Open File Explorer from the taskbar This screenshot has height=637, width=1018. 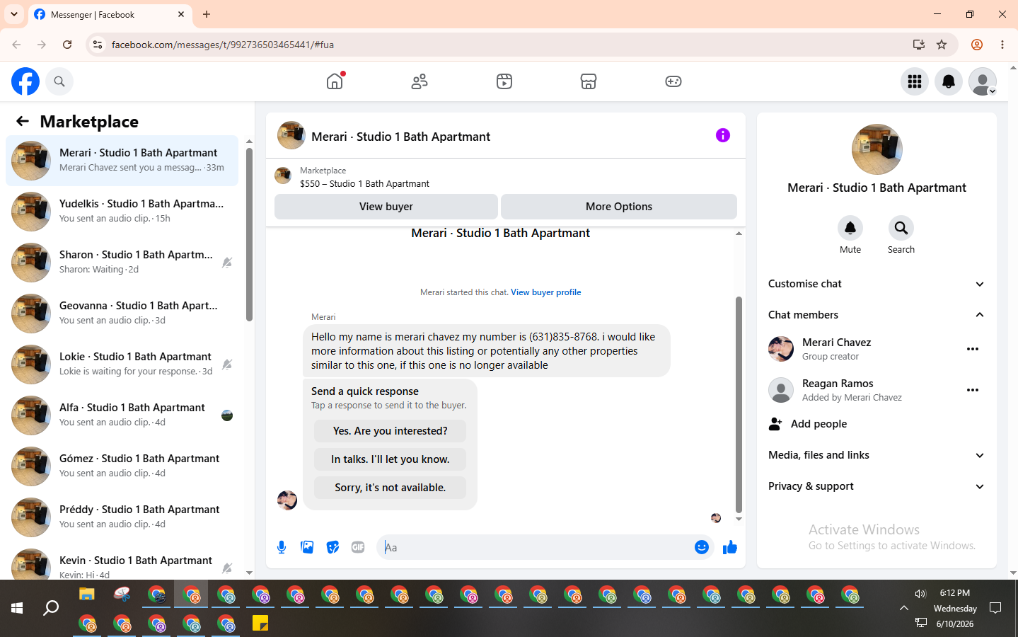click(x=87, y=594)
